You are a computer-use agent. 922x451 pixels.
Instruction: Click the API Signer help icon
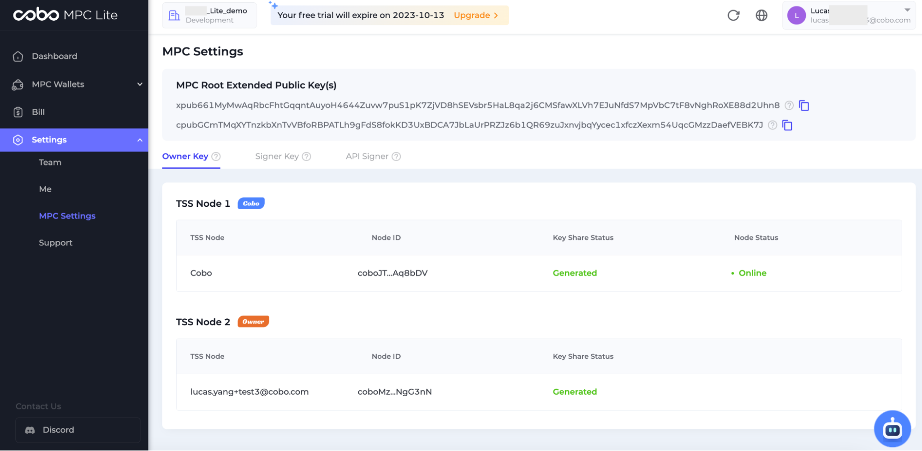[x=396, y=157]
